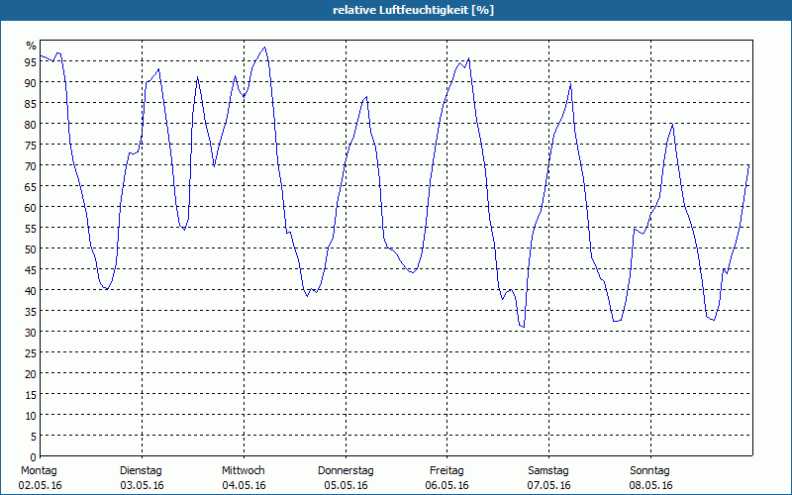Image resolution: width=792 pixels, height=495 pixels.
Task: Select the y-axis value '40'
Action: [x=32, y=290]
